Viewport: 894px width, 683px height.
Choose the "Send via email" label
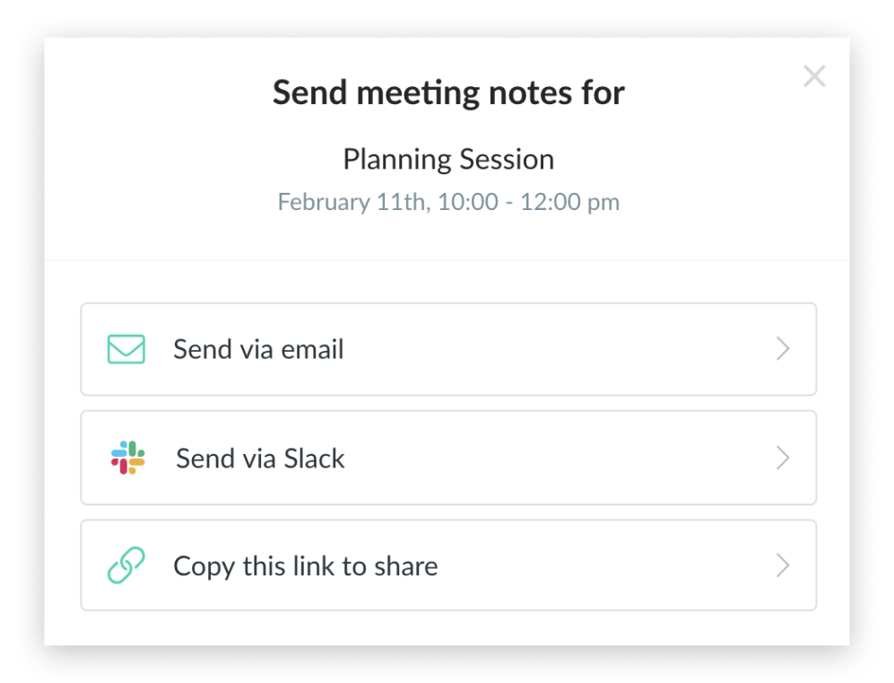[x=258, y=349]
